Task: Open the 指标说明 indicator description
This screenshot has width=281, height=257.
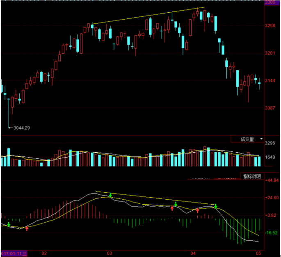Action: (251, 176)
